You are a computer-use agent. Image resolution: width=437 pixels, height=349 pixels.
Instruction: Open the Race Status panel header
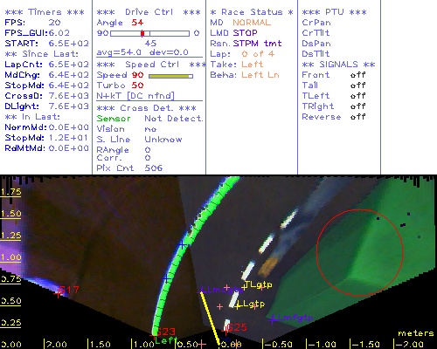(x=252, y=12)
